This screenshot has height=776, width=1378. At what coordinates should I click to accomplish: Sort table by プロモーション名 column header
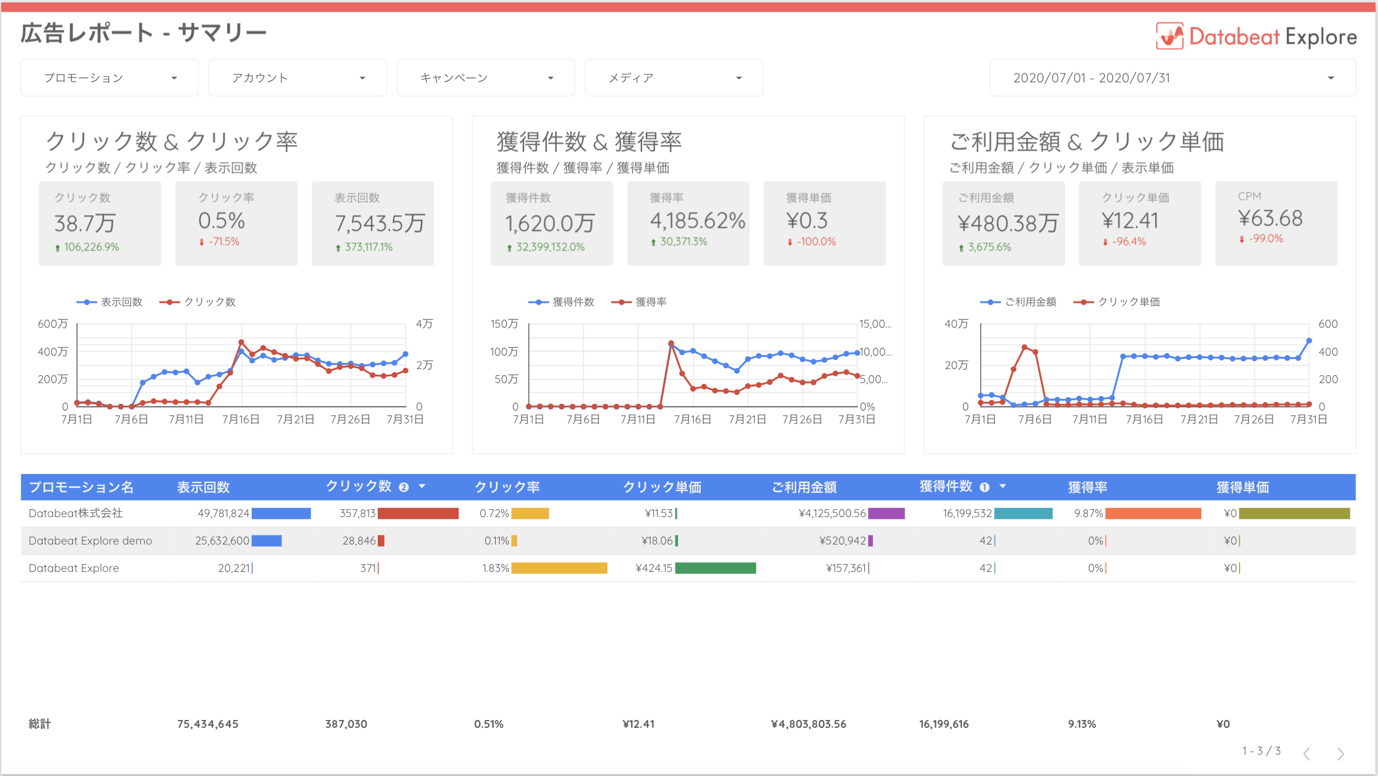pos(81,487)
